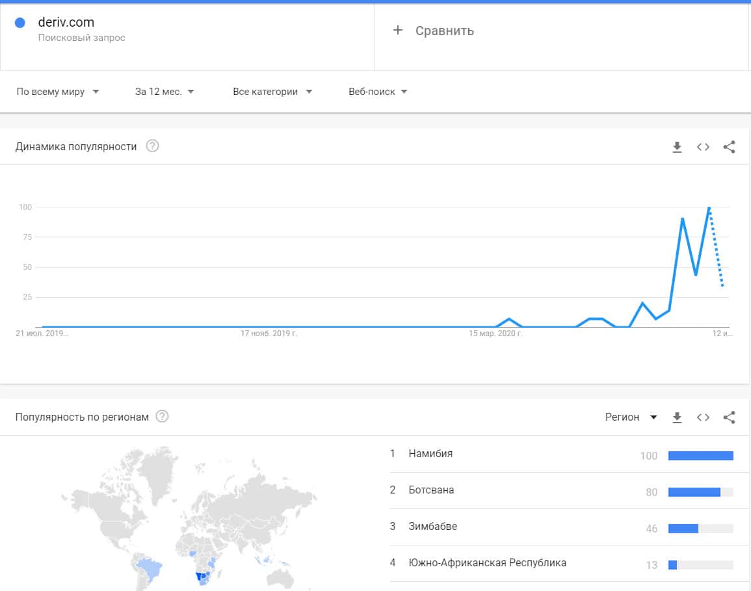Change the Веб-поиск search type dropdown
751x591 pixels.
(x=378, y=92)
